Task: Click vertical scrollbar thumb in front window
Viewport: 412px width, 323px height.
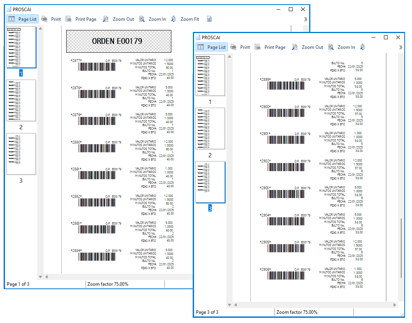Action: click(401, 248)
